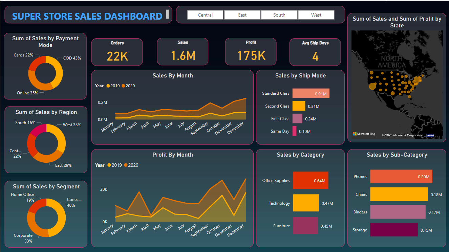Open the Terms link on the map
This screenshot has width=449, height=252.
(x=430, y=135)
